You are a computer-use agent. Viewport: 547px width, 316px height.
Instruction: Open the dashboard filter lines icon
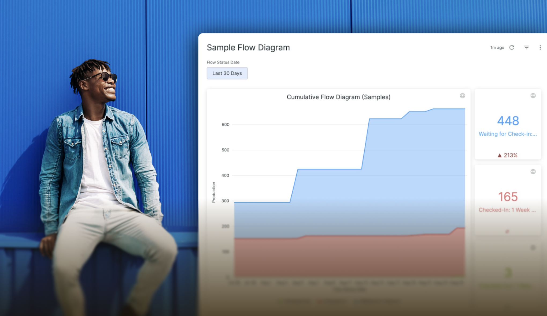(x=527, y=47)
